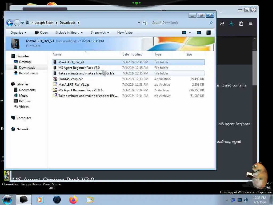Open the Firefox hamburger menu
The height and width of the screenshot is (205, 273).
point(251,23)
